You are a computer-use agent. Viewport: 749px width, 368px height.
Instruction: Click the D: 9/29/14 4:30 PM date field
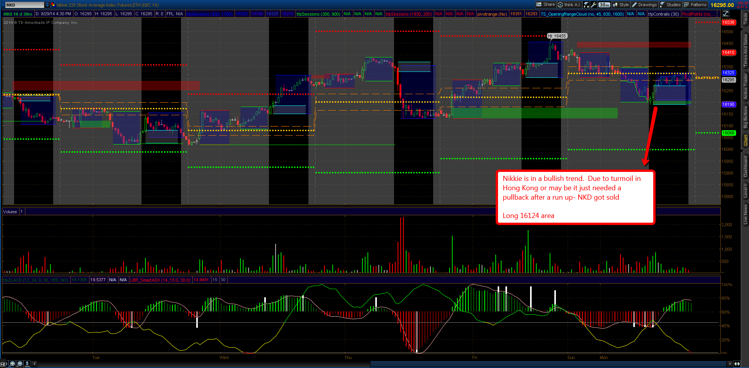click(x=53, y=14)
